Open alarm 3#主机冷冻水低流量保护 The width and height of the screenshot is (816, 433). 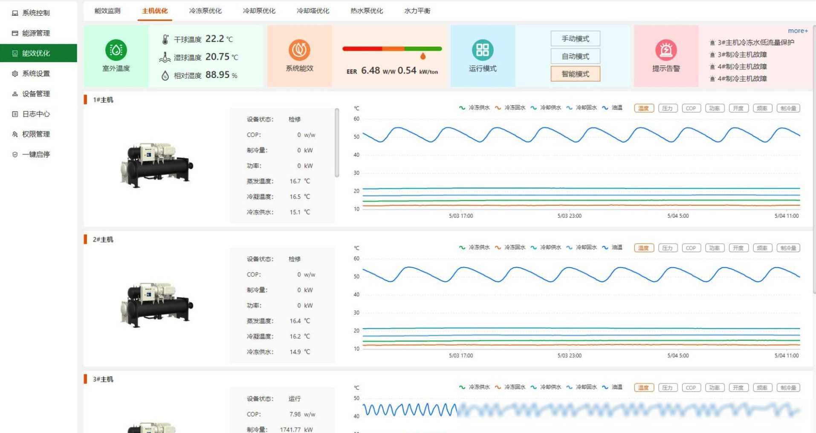[x=752, y=42]
